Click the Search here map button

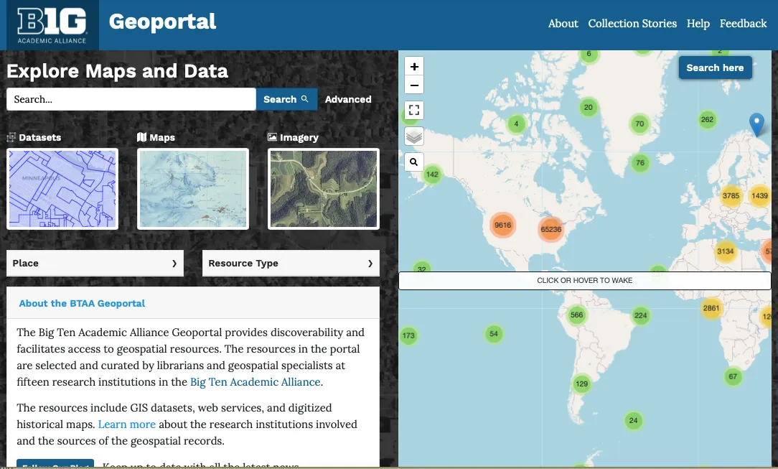point(715,68)
